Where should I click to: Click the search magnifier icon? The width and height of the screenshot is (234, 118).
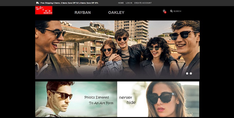171,11
